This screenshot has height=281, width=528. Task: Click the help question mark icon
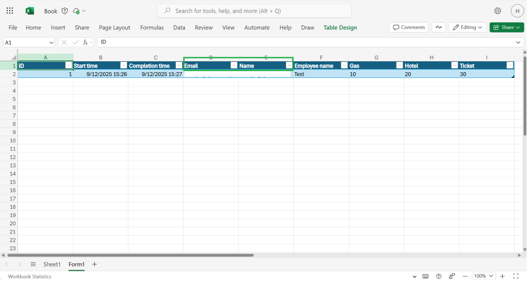point(438,276)
